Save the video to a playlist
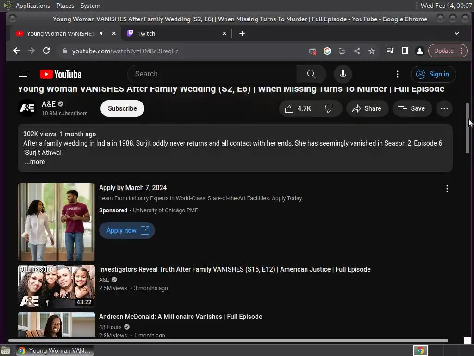This screenshot has height=356, width=474. [x=412, y=108]
